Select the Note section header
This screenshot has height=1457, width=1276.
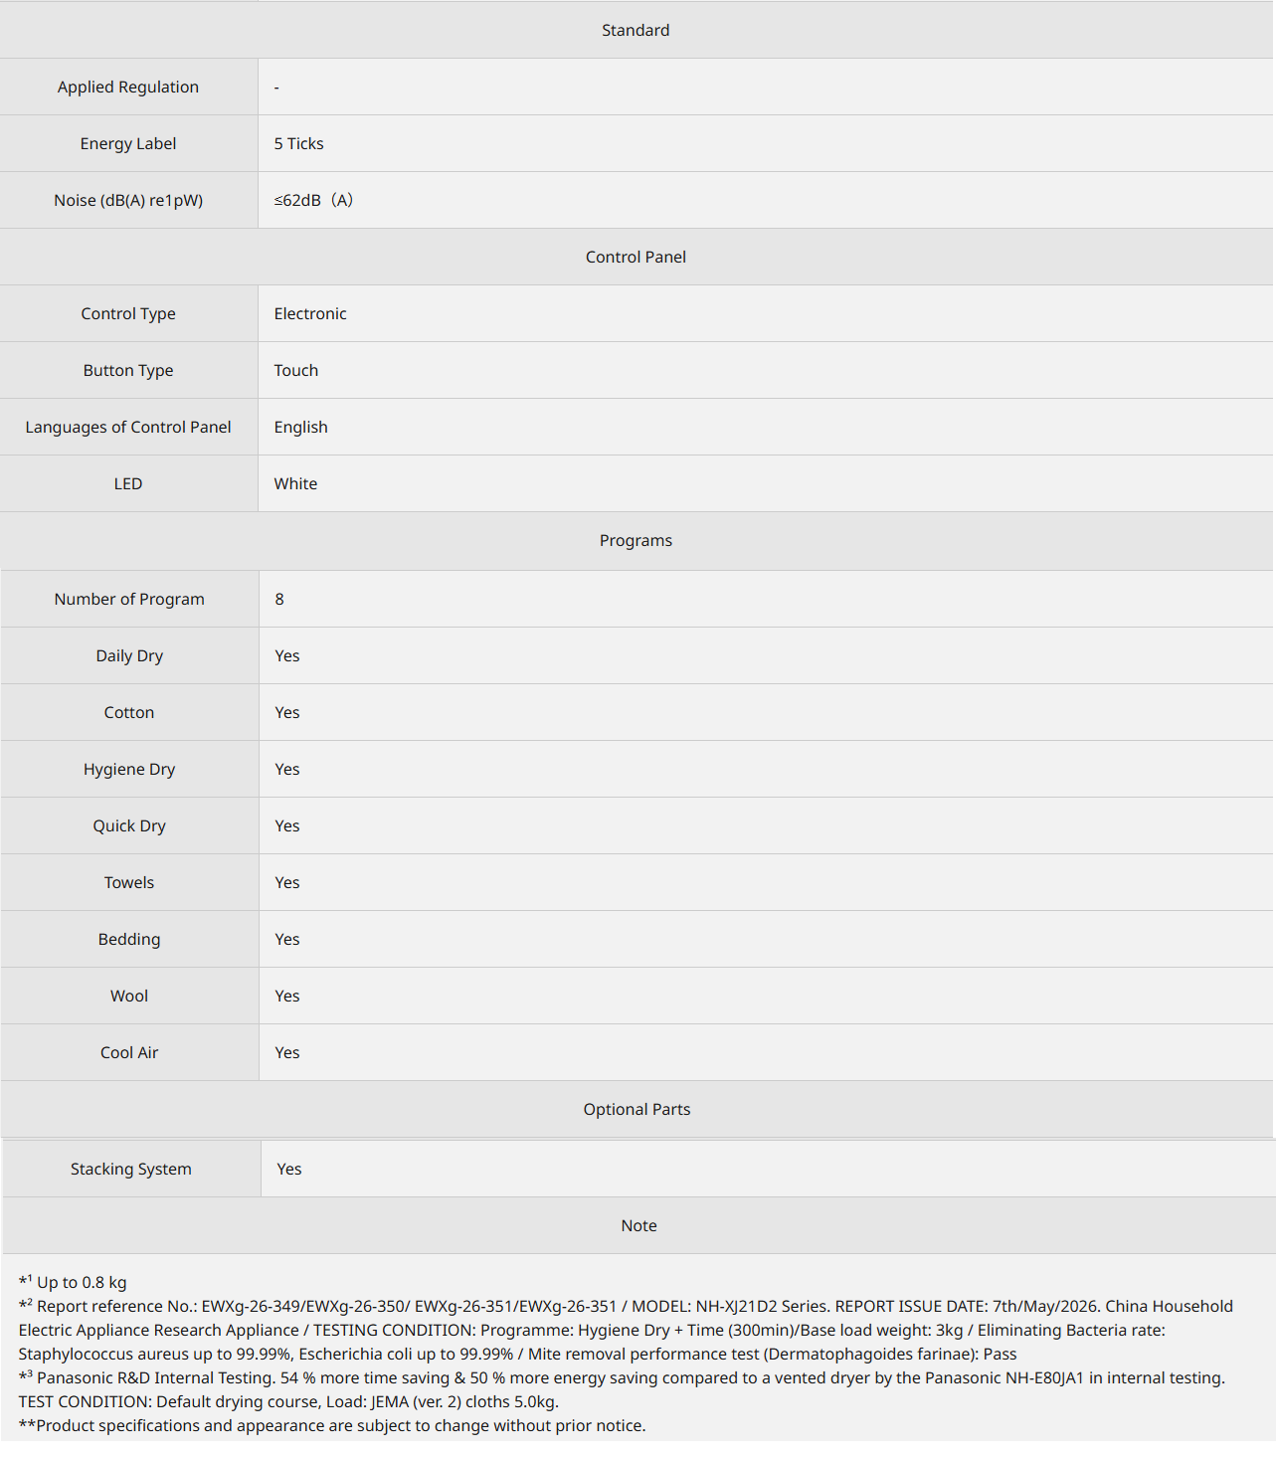638,1225
